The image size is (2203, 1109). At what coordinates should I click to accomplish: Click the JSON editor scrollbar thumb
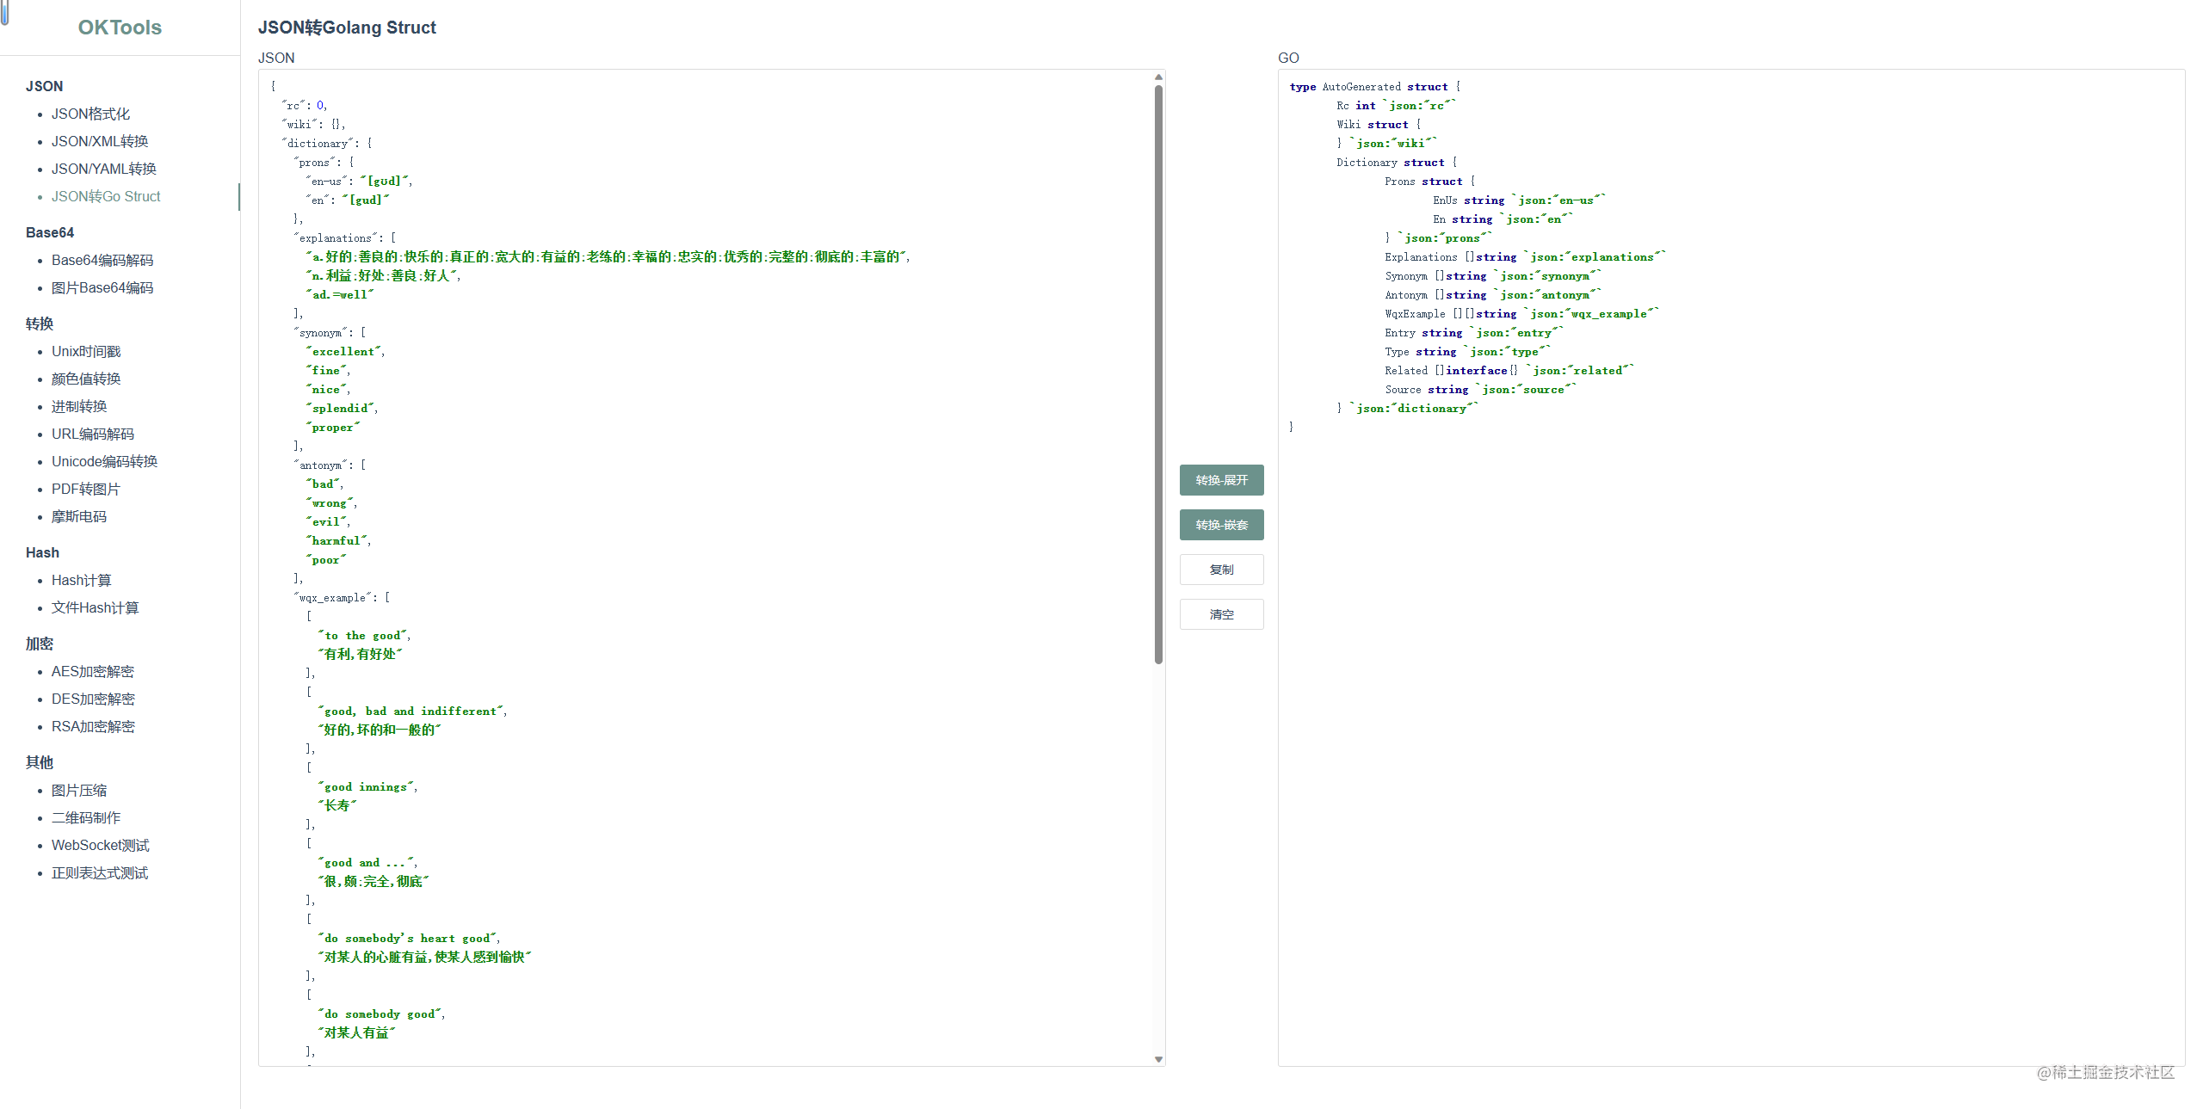(x=1158, y=370)
